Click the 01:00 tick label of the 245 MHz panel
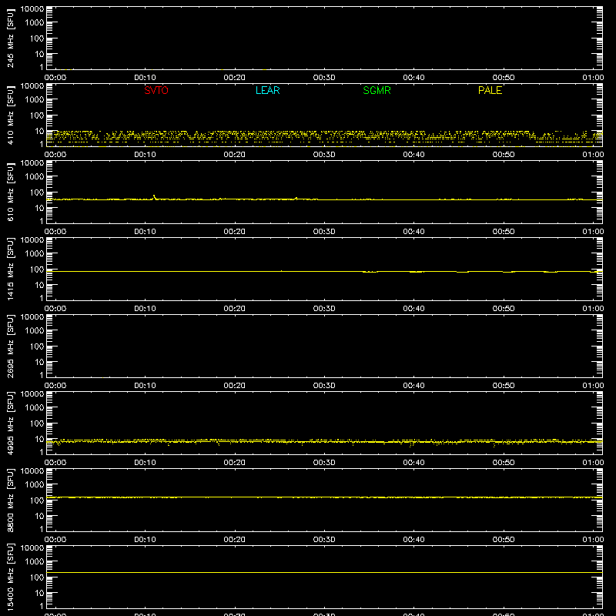This screenshot has height=616, width=616. [x=593, y=78]
